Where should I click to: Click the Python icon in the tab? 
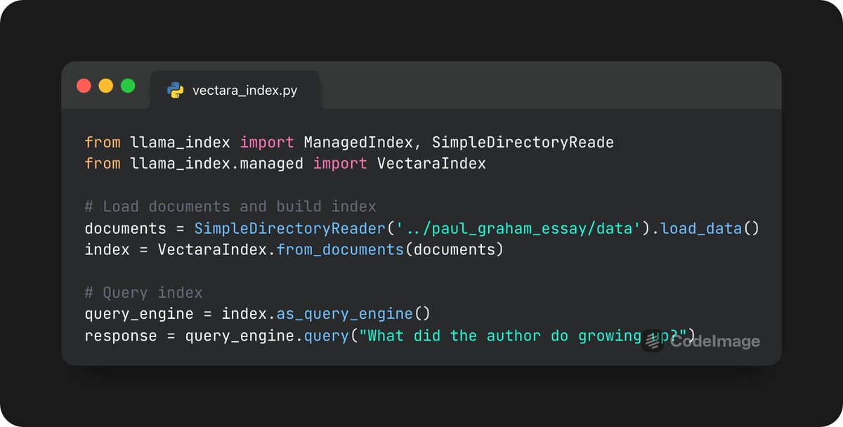pyautogui.click(x=175, y=91)
